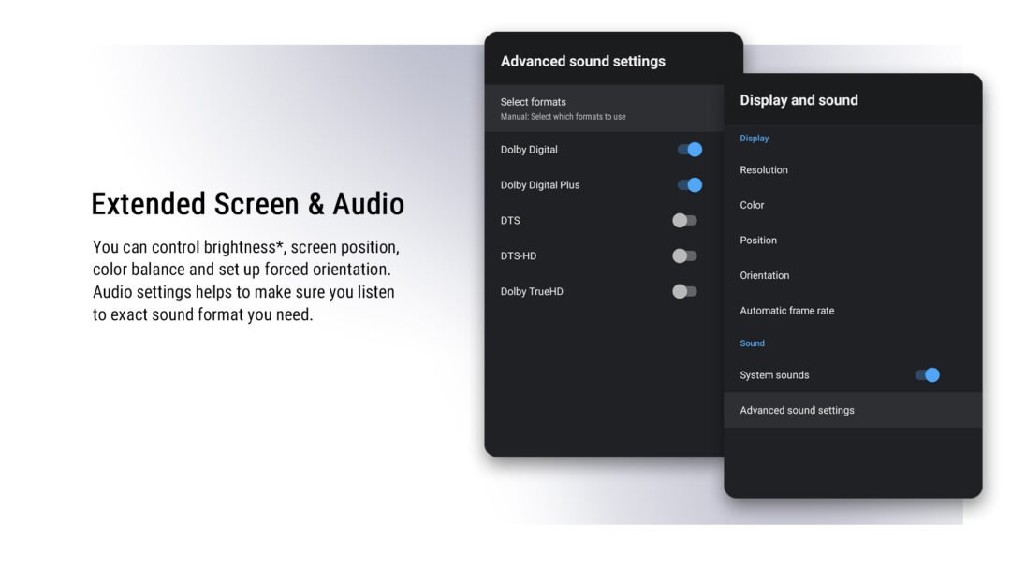1011x569 pixels.
Task: Open Position settings
Action: pyautogui.click(x=758, y=240)
